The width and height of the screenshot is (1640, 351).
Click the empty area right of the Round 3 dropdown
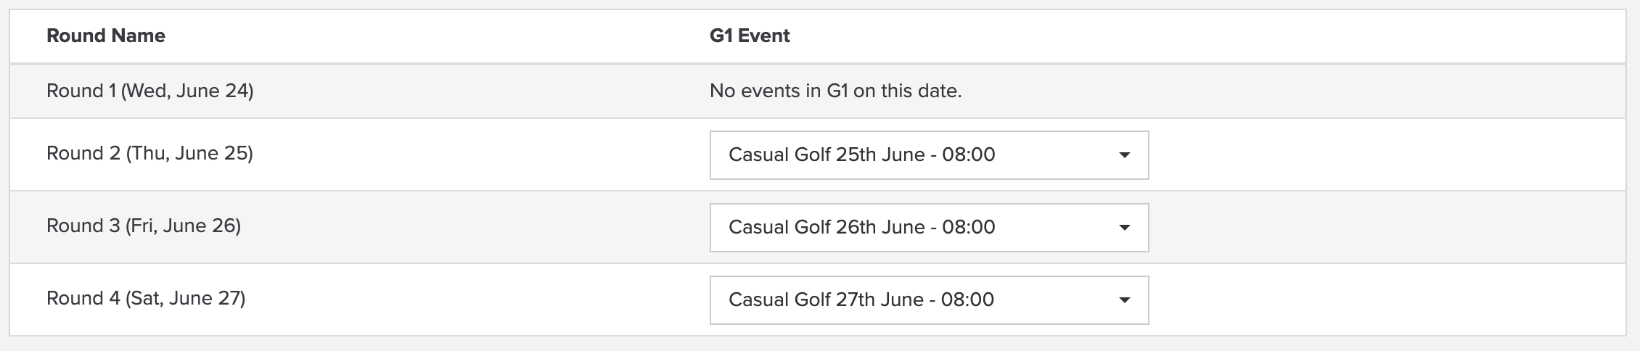(1387, 227)
